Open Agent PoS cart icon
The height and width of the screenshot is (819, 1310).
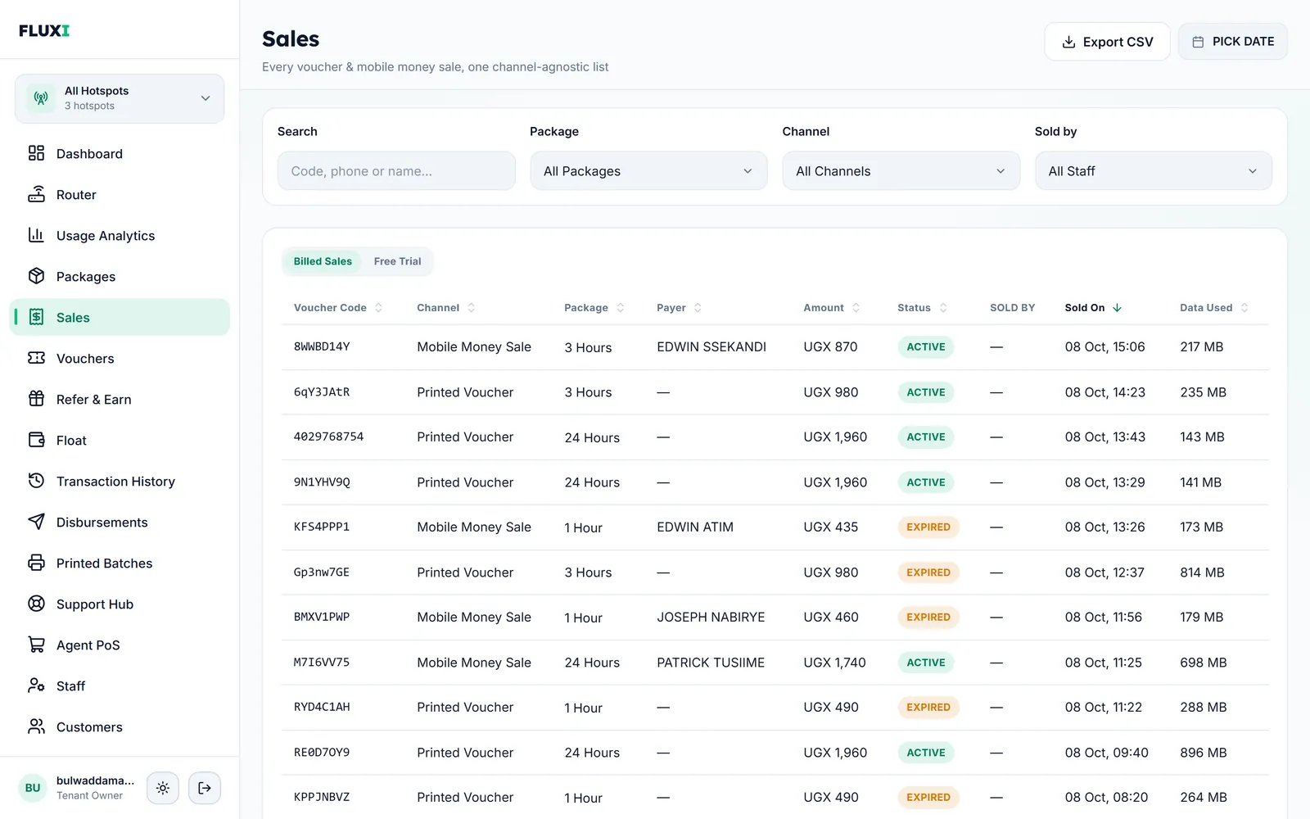[x=36, y=645]
